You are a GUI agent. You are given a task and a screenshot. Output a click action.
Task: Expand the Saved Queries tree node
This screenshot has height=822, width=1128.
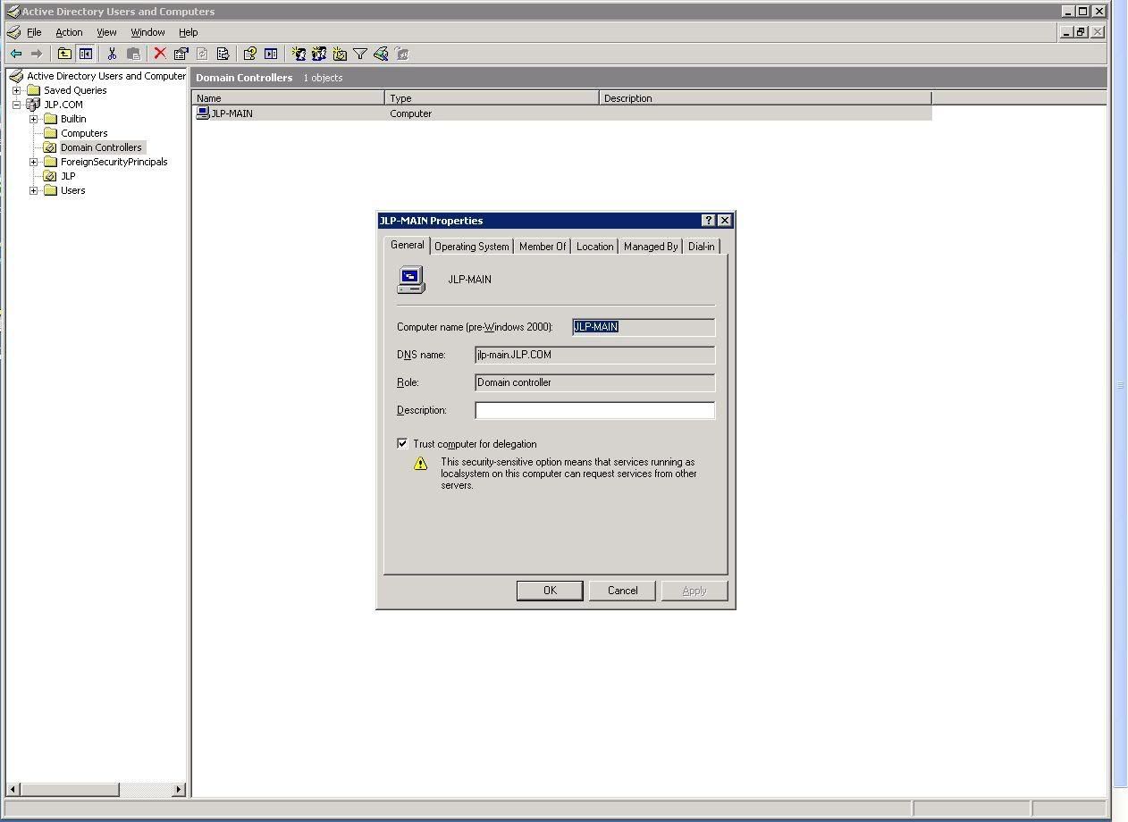pyautogui.click(x=16, y=90)
